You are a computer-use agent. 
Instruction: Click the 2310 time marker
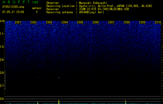(158, 22)
